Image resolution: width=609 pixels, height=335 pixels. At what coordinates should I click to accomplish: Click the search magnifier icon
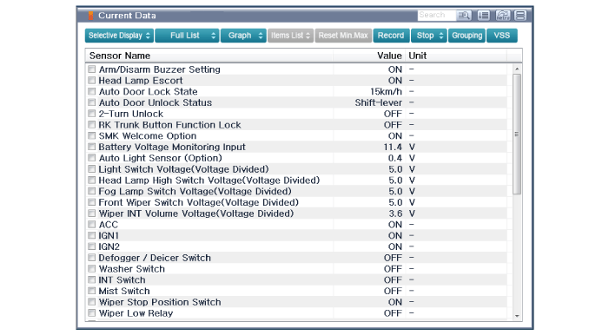pos(464,15)
